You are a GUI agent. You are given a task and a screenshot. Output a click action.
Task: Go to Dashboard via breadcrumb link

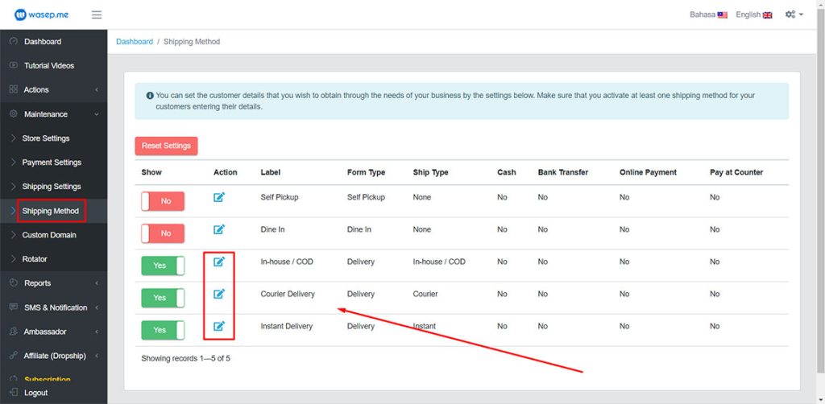(135, 42)
